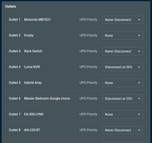Change Luma NVR Disconnect at 50% setting

click(123, 67)
